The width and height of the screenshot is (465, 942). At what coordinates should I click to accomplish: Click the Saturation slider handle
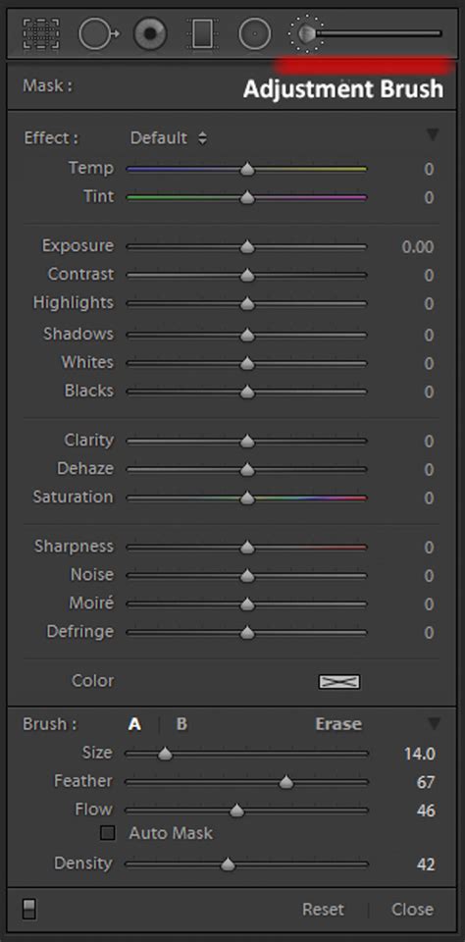point(247,498)
